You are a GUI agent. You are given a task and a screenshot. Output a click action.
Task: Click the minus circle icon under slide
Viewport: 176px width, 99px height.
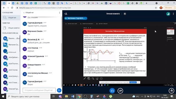tap(101, 78)
